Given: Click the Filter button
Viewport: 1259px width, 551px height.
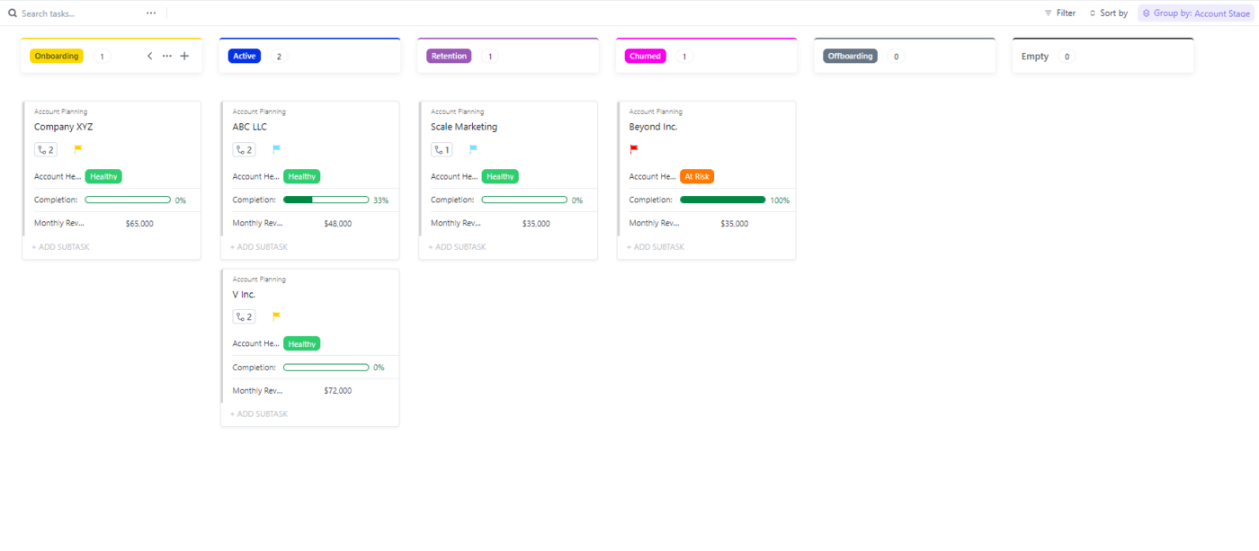Looking at the screenshot, I should [1059, 13].
